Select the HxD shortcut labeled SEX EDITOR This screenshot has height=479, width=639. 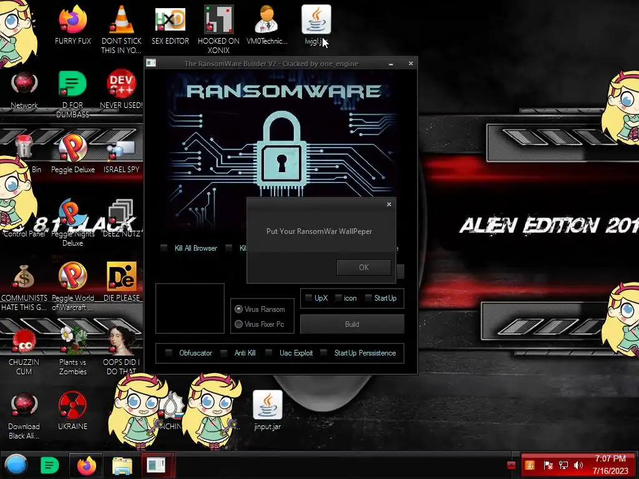170,25
